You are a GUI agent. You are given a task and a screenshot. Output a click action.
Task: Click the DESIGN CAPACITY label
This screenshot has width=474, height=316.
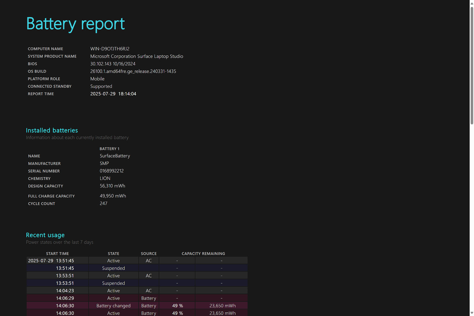click(46, 186)
